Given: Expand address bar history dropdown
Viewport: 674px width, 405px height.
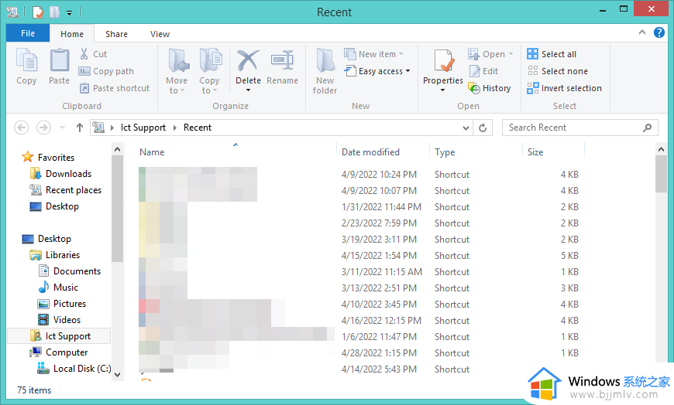Looking at the screenshot, I should [x=466, y=128].
